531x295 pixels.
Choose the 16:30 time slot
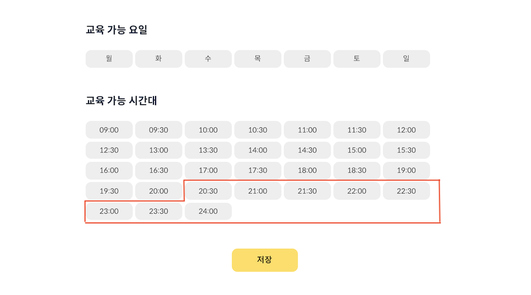159,170
